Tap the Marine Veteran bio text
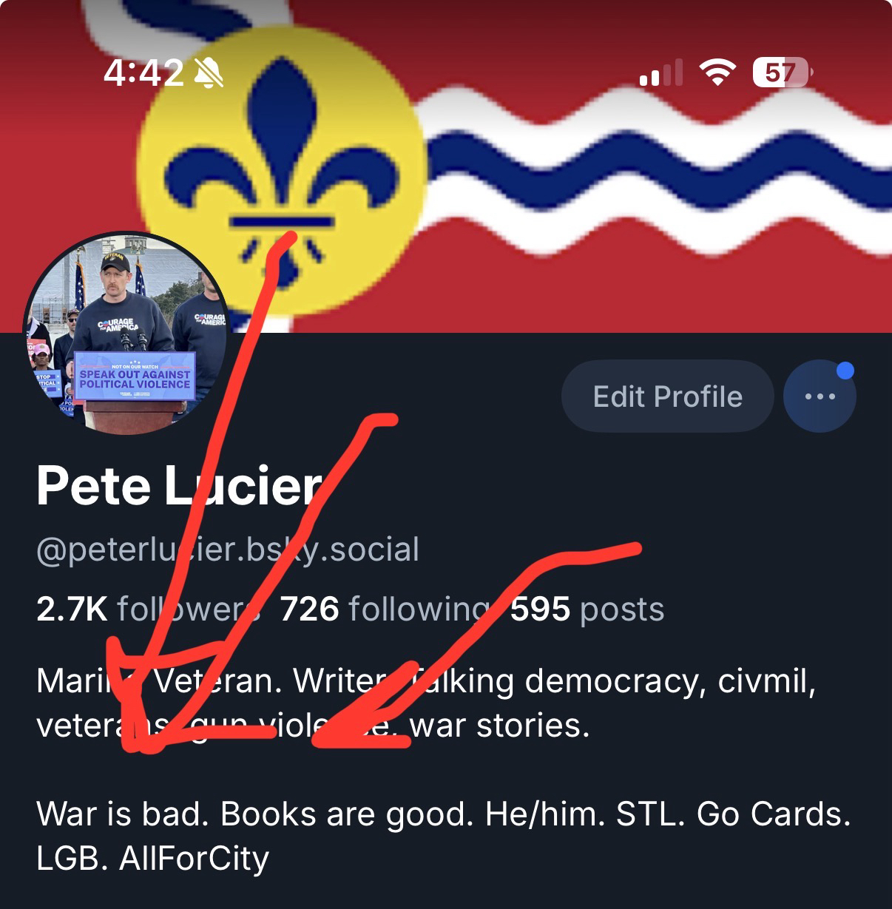Viewport: 892px width, 909px height. (159, 681)
